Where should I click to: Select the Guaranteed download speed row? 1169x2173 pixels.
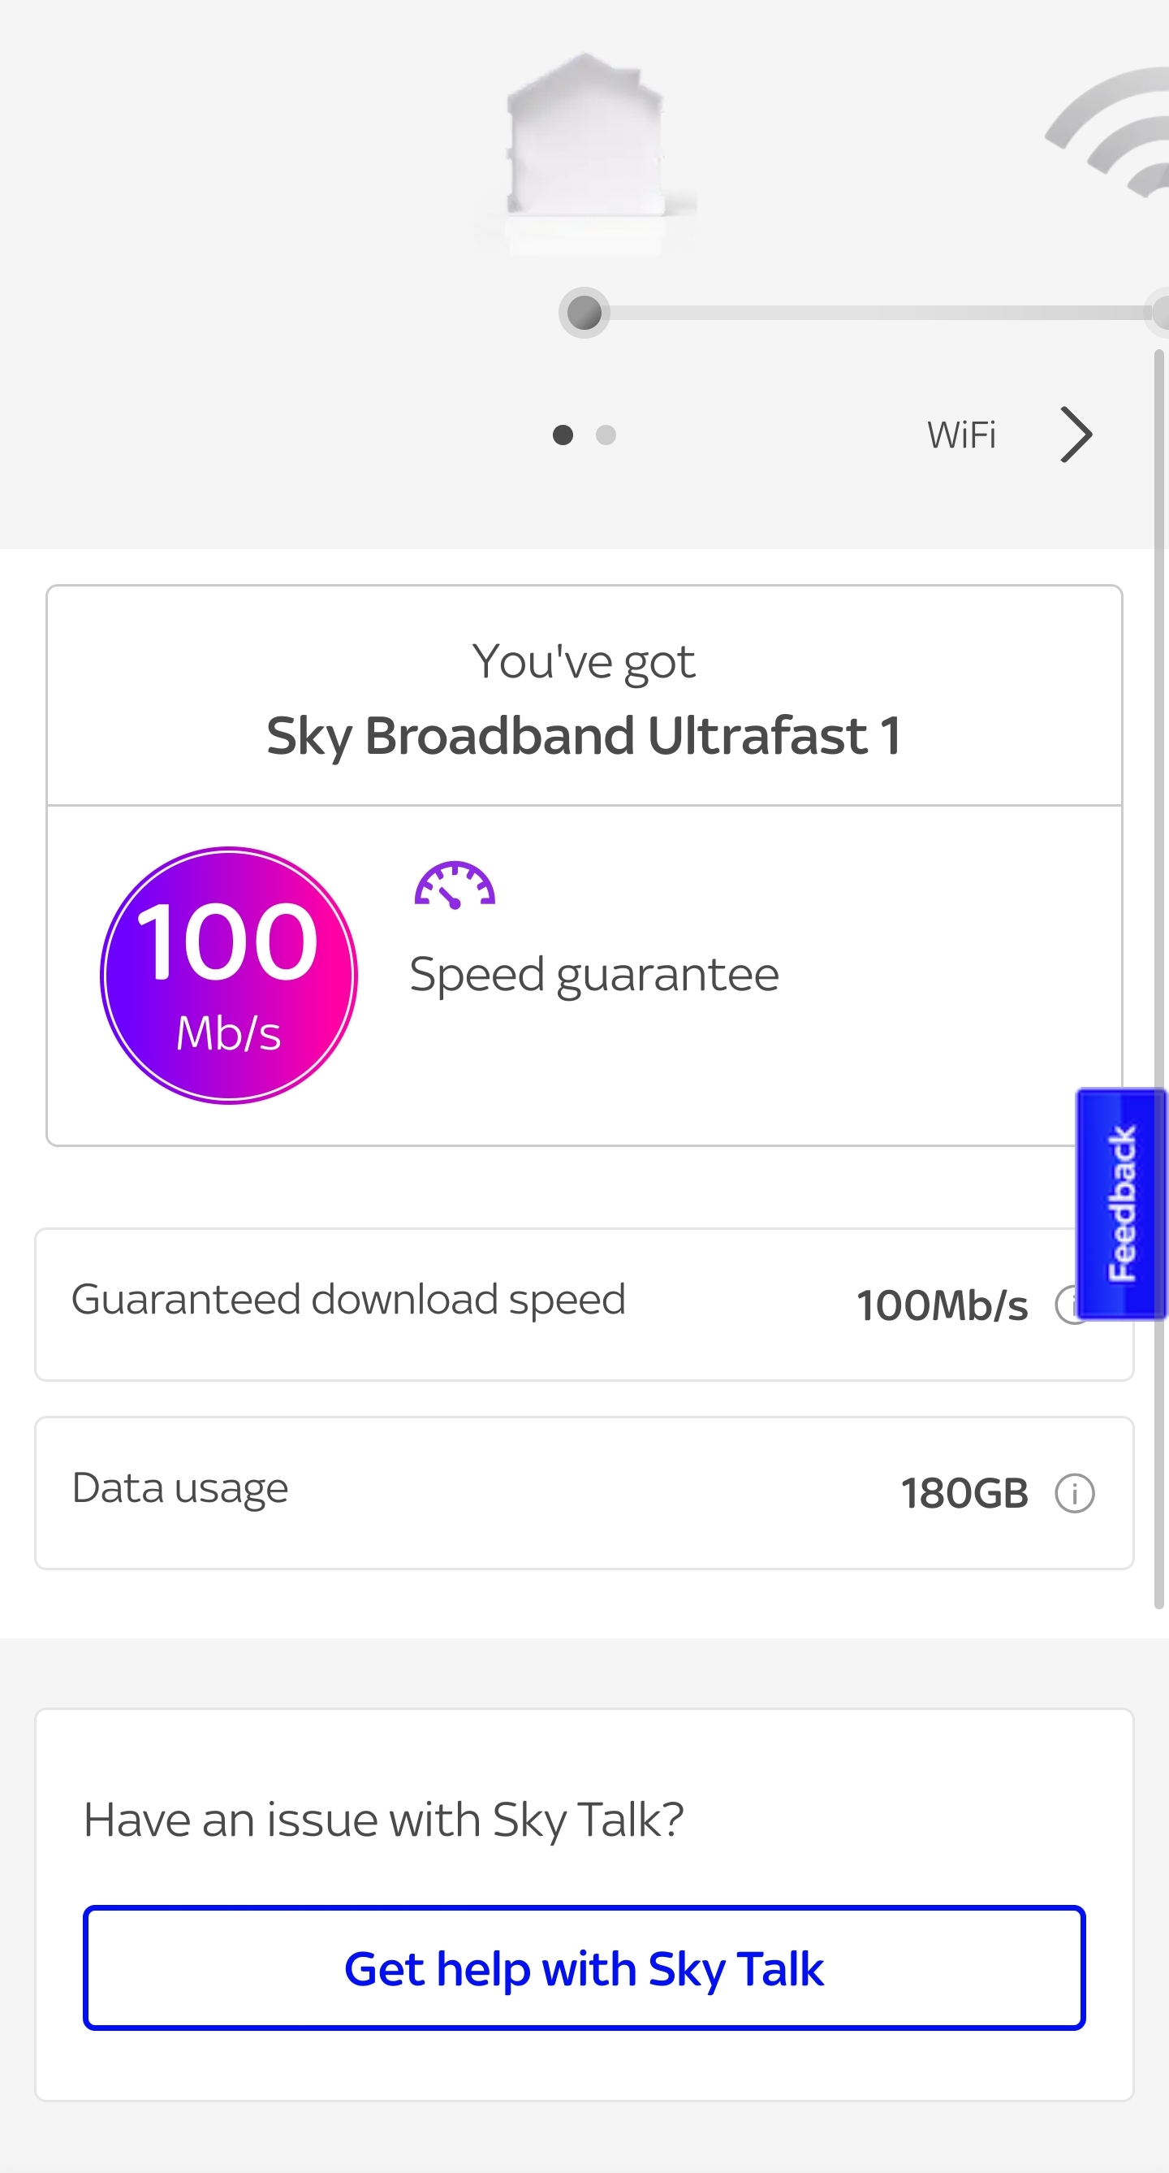pos(421,1303)
